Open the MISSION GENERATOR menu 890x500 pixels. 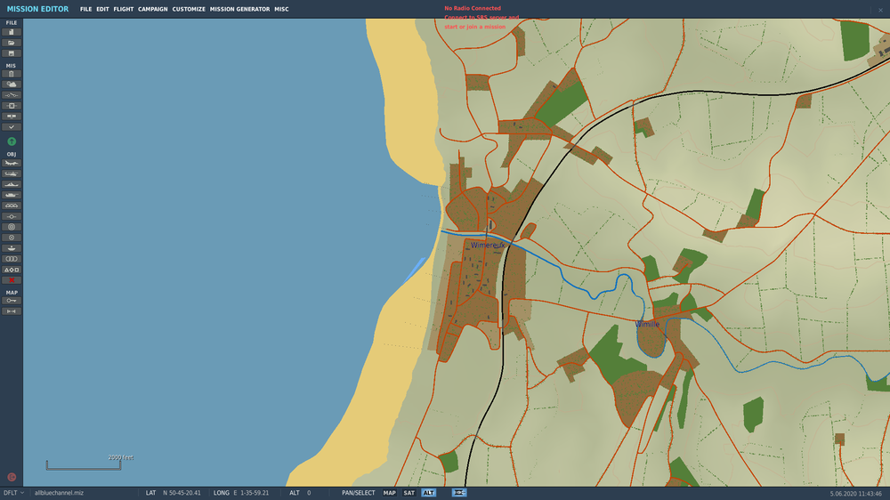(x=239, y=9)
